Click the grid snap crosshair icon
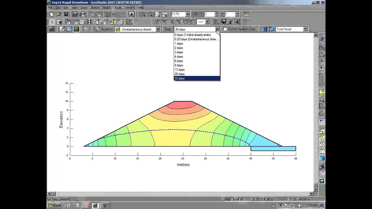372x209 pixels. (x=196, y=14)
